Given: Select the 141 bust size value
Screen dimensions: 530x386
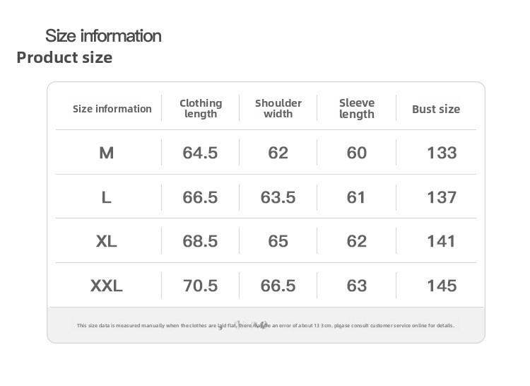Looking at the screenshot, I should 442,241.
